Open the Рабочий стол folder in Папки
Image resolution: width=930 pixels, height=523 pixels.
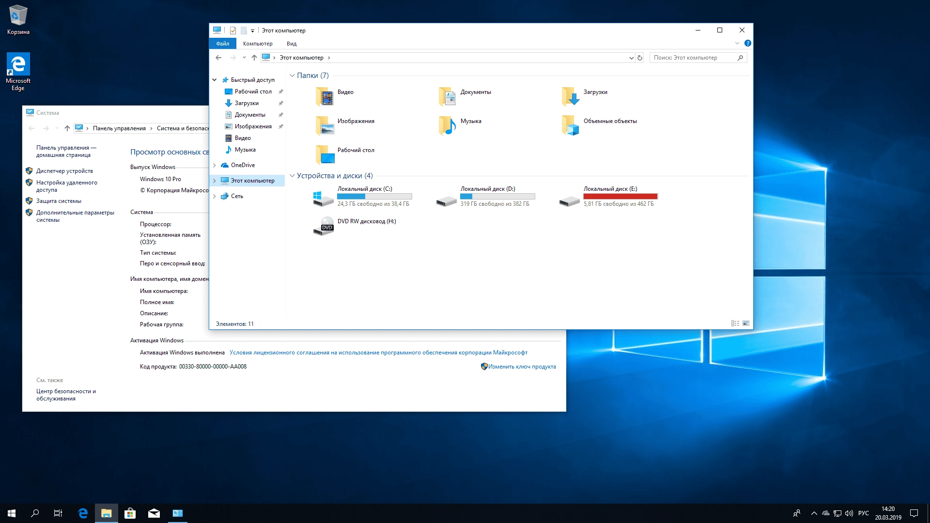pos(344,154)
